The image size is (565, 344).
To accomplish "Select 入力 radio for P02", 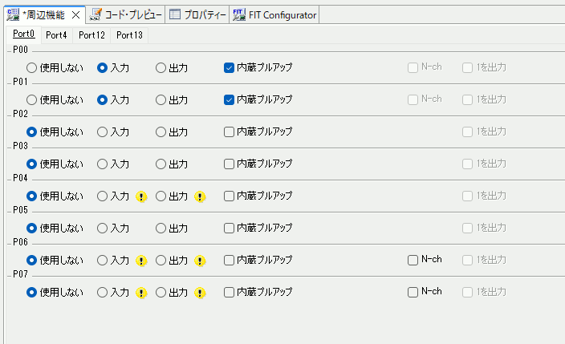I will click(x=102, y=132).
